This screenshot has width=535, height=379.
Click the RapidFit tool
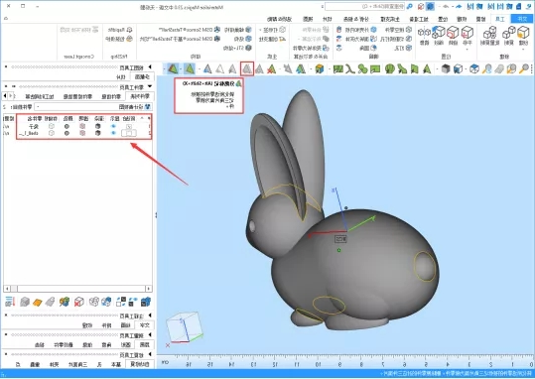(x=120, y=30)
